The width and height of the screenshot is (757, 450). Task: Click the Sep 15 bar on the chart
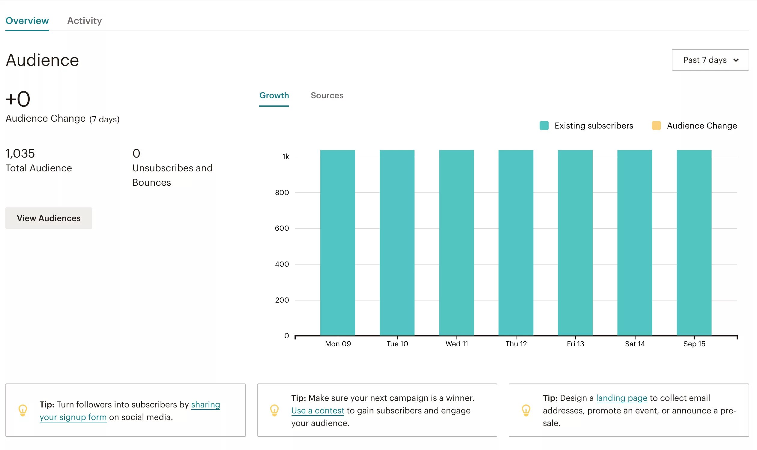[694, 243]
